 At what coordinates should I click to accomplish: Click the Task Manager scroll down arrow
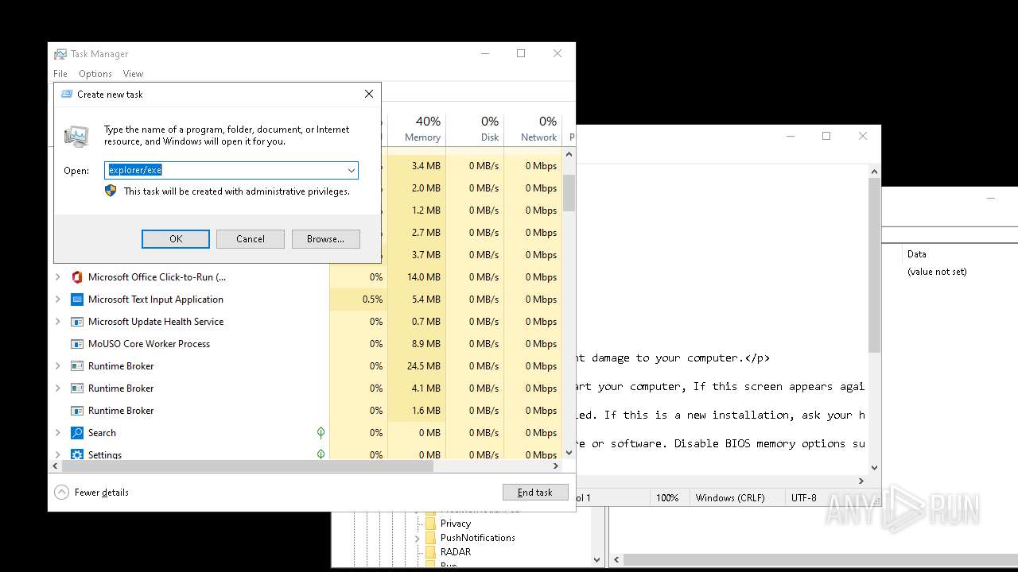click(x=569, y=453)
